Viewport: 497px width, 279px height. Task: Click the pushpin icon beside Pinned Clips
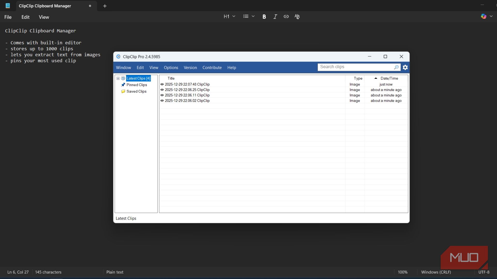[123, 85]
